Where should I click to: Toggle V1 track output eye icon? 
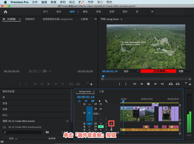[x=101, y=109]
